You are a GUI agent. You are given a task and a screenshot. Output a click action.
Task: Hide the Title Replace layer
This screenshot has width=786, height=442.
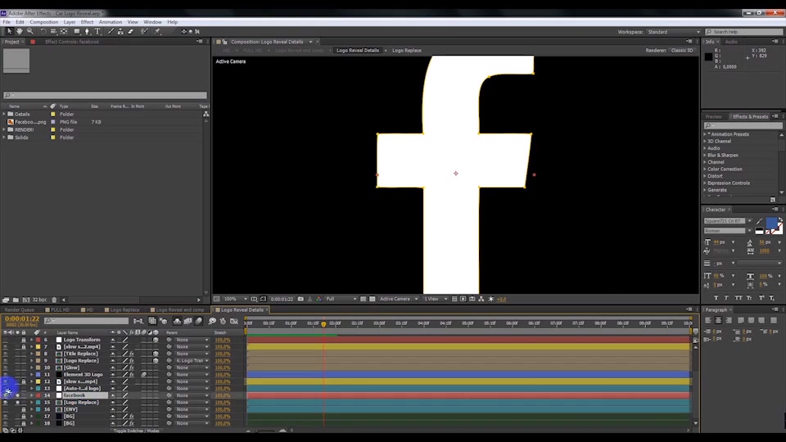[6, 354]
